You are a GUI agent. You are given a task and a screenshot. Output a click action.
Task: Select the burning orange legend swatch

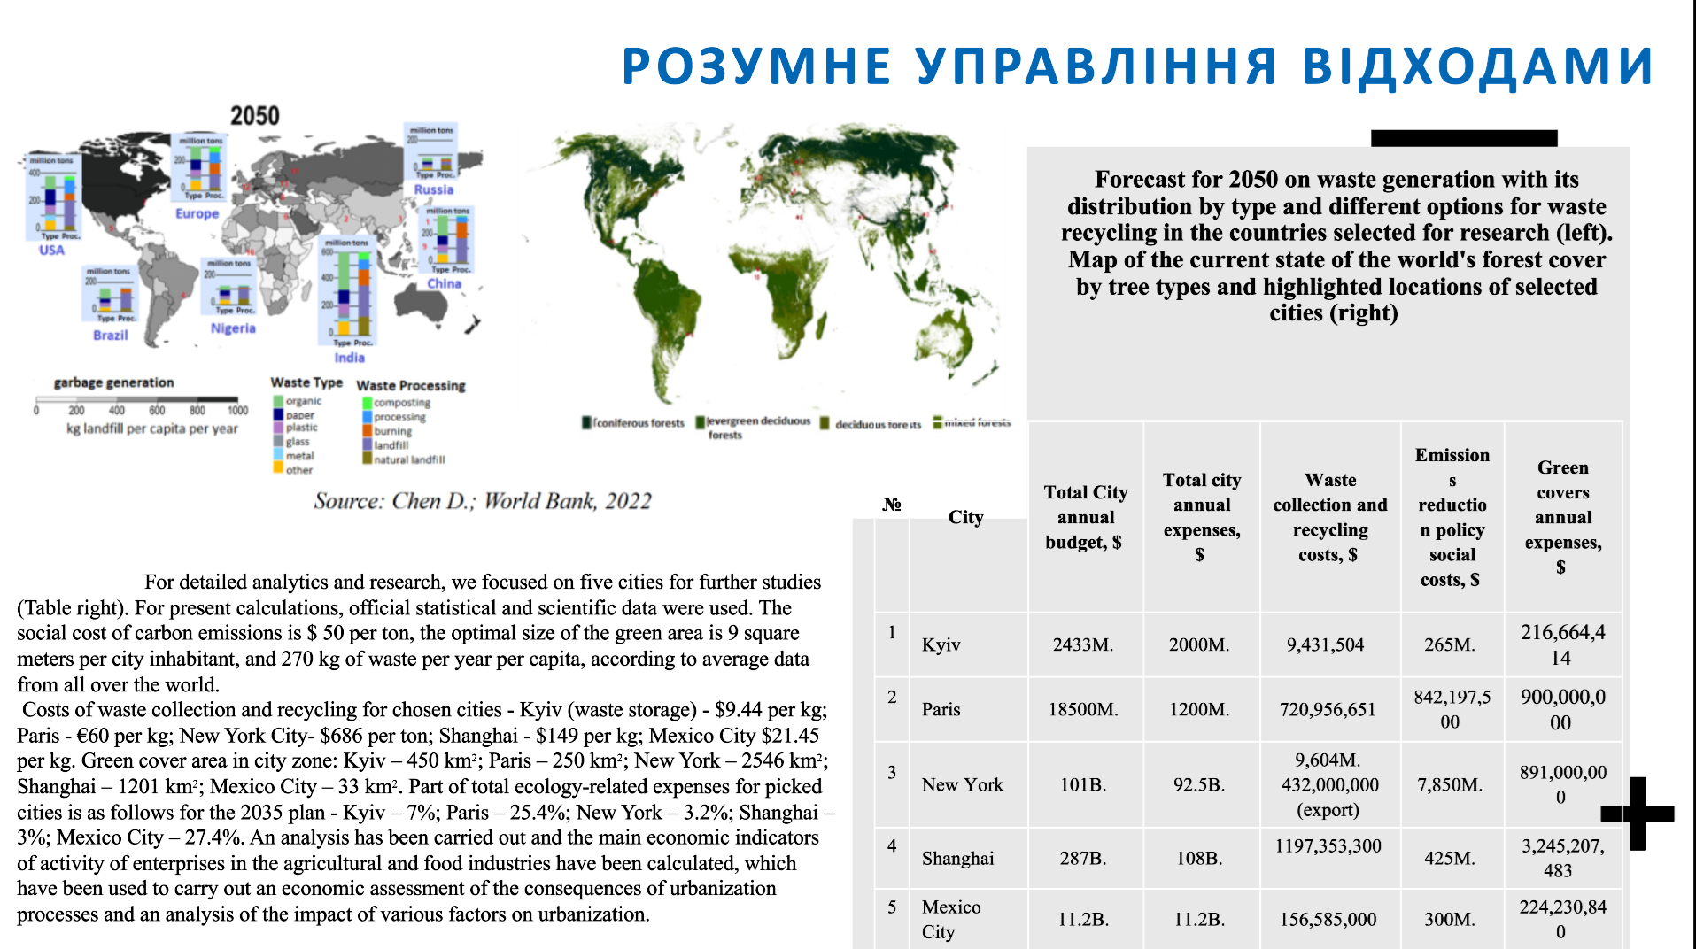point(367,431)
